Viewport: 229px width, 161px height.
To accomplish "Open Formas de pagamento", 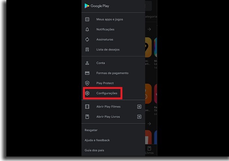I will click(112, 73).
